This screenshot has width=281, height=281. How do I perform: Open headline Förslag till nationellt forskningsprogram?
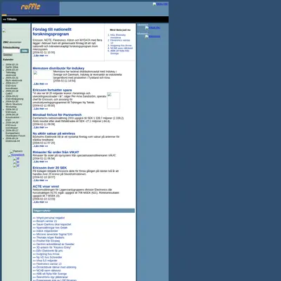point(52,32)
